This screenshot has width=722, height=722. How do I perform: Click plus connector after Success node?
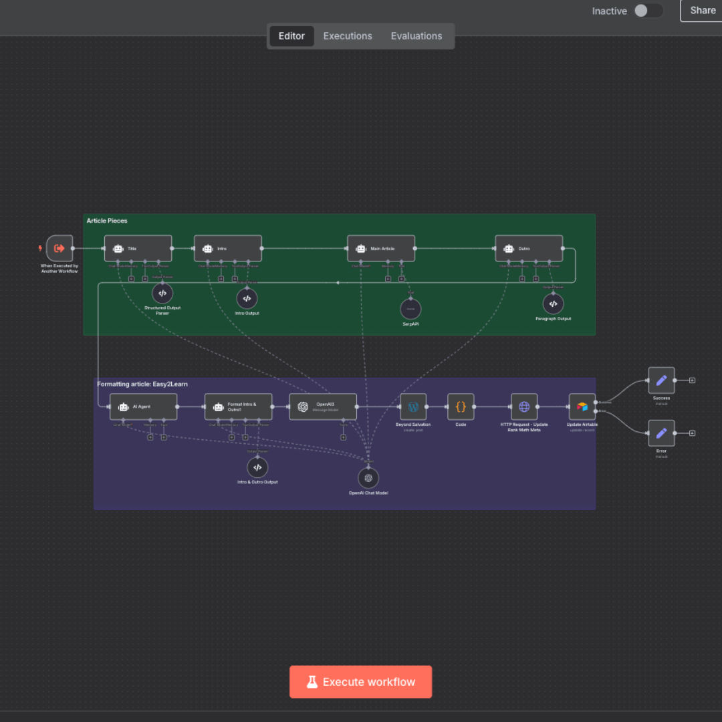(693, 380)
